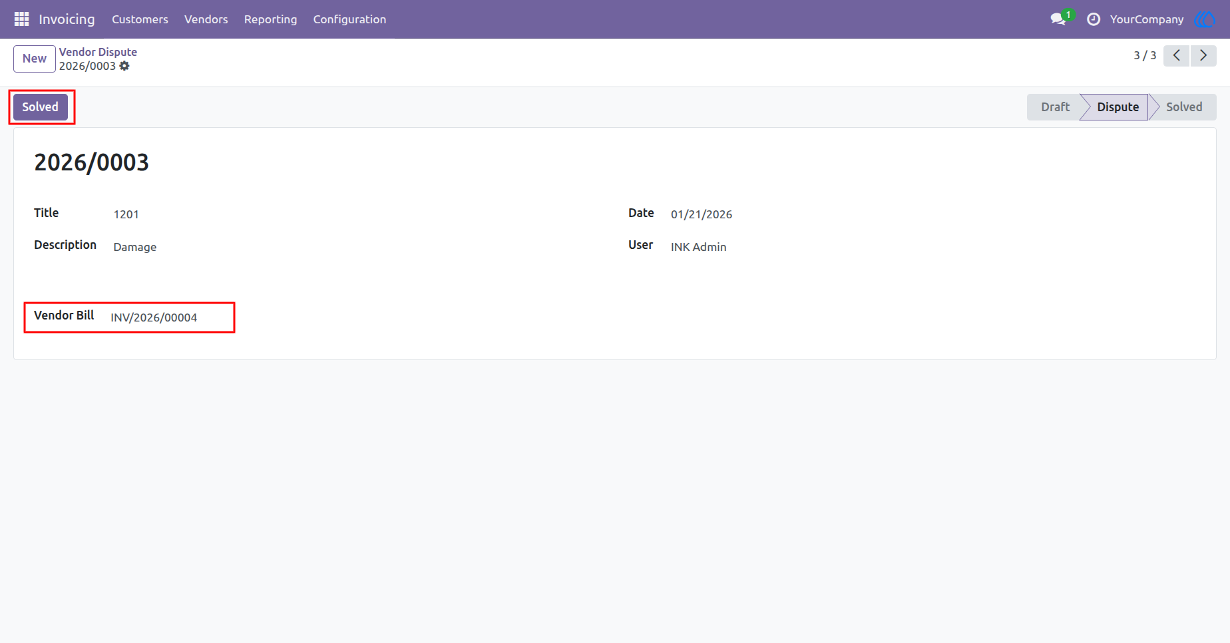Follow the Vendor Dispute breadcrumb link

[x=98, y=52]
